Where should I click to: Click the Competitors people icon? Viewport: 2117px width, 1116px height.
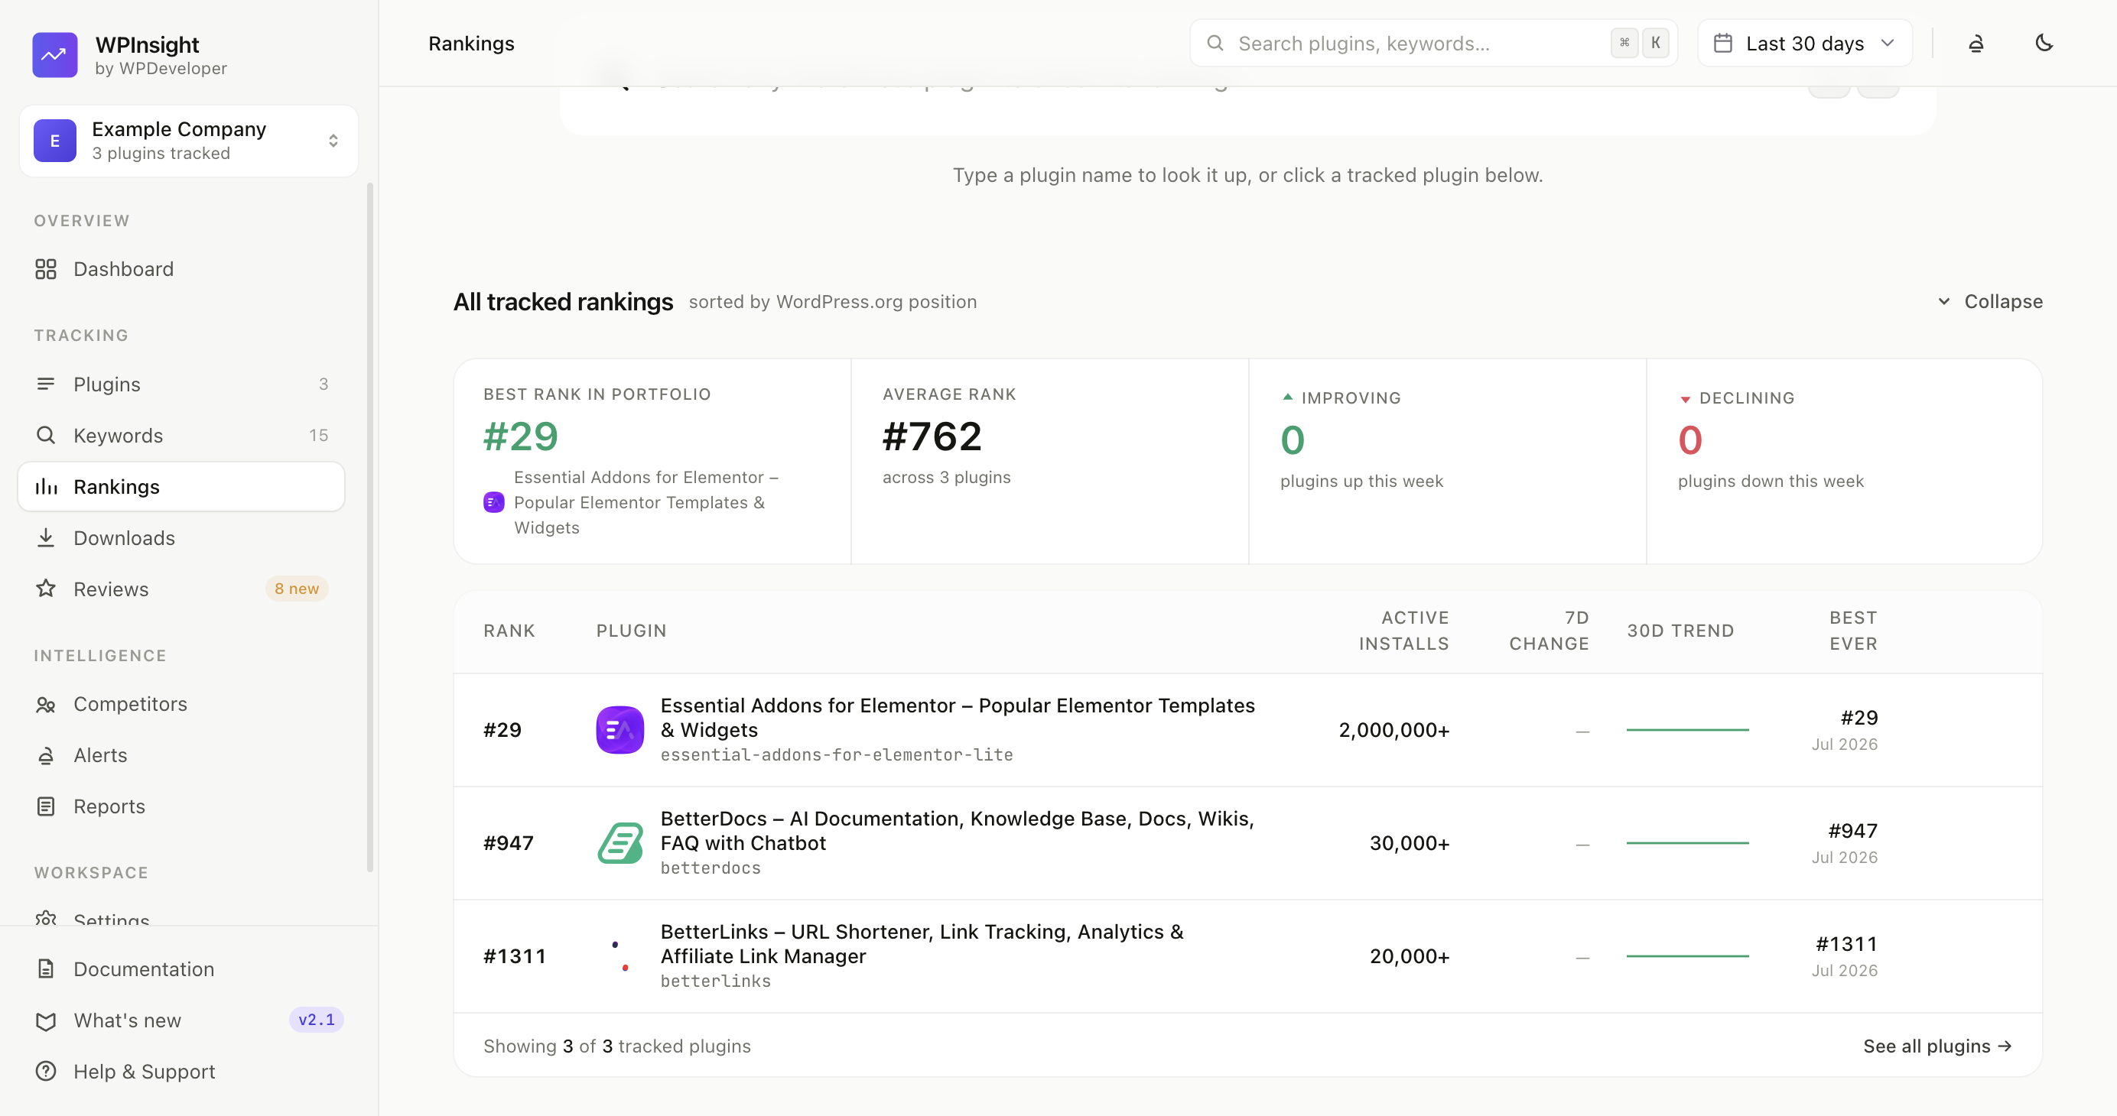46,705
